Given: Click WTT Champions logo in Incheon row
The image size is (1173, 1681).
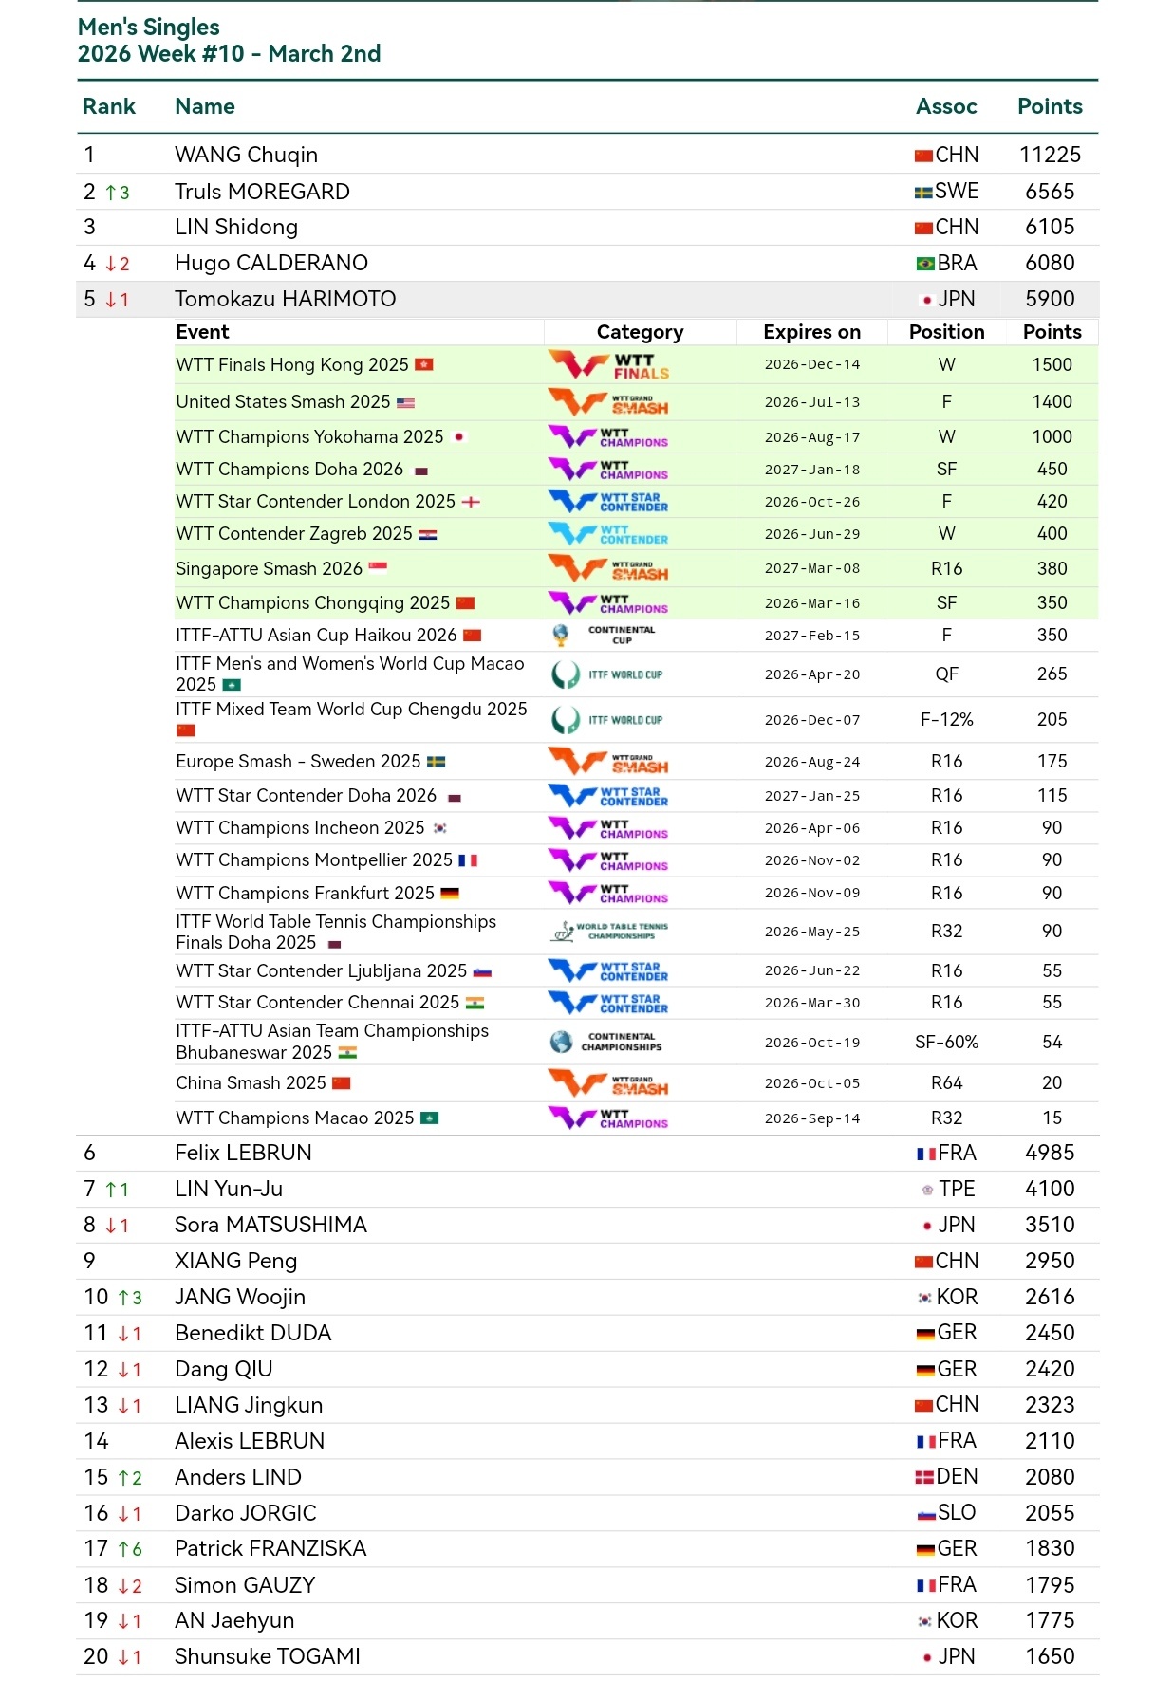Looking at the screenshot, I should coord(608,828).
